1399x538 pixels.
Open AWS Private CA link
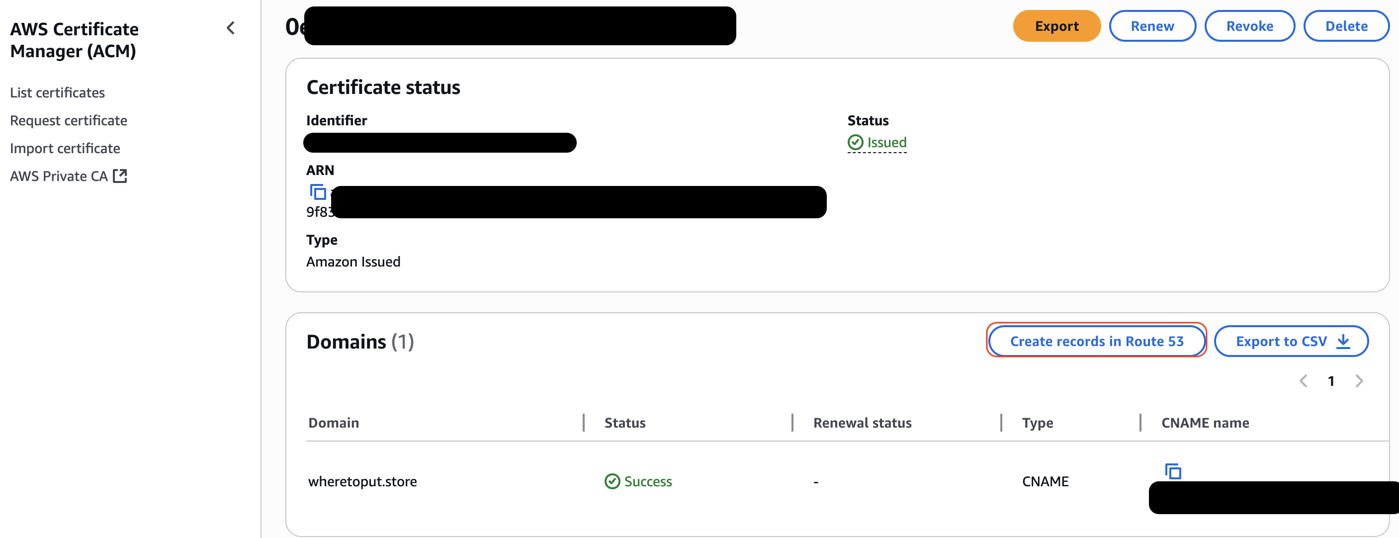[x=59, y=176]
